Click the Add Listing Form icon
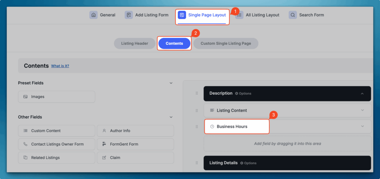The width and height of the screenshot is (380, 179). 129,15
